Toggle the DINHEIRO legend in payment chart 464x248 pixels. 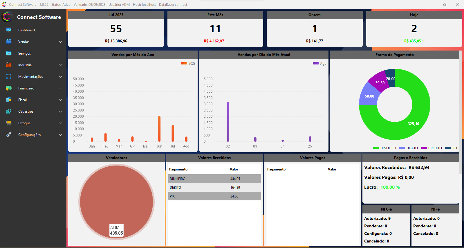pyautogui.click(x=385, y=148)
